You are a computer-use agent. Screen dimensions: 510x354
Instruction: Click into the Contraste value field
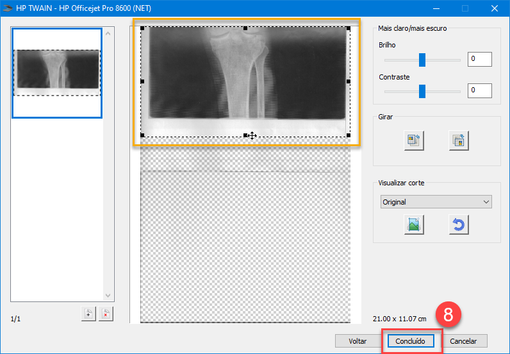pyautogui.click(x=479, y=91)
